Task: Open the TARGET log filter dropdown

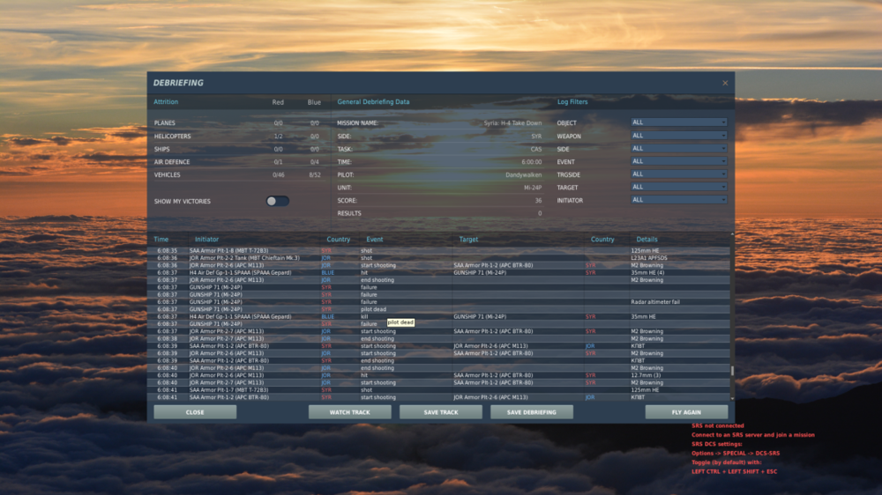Action: tap(678, 187)
